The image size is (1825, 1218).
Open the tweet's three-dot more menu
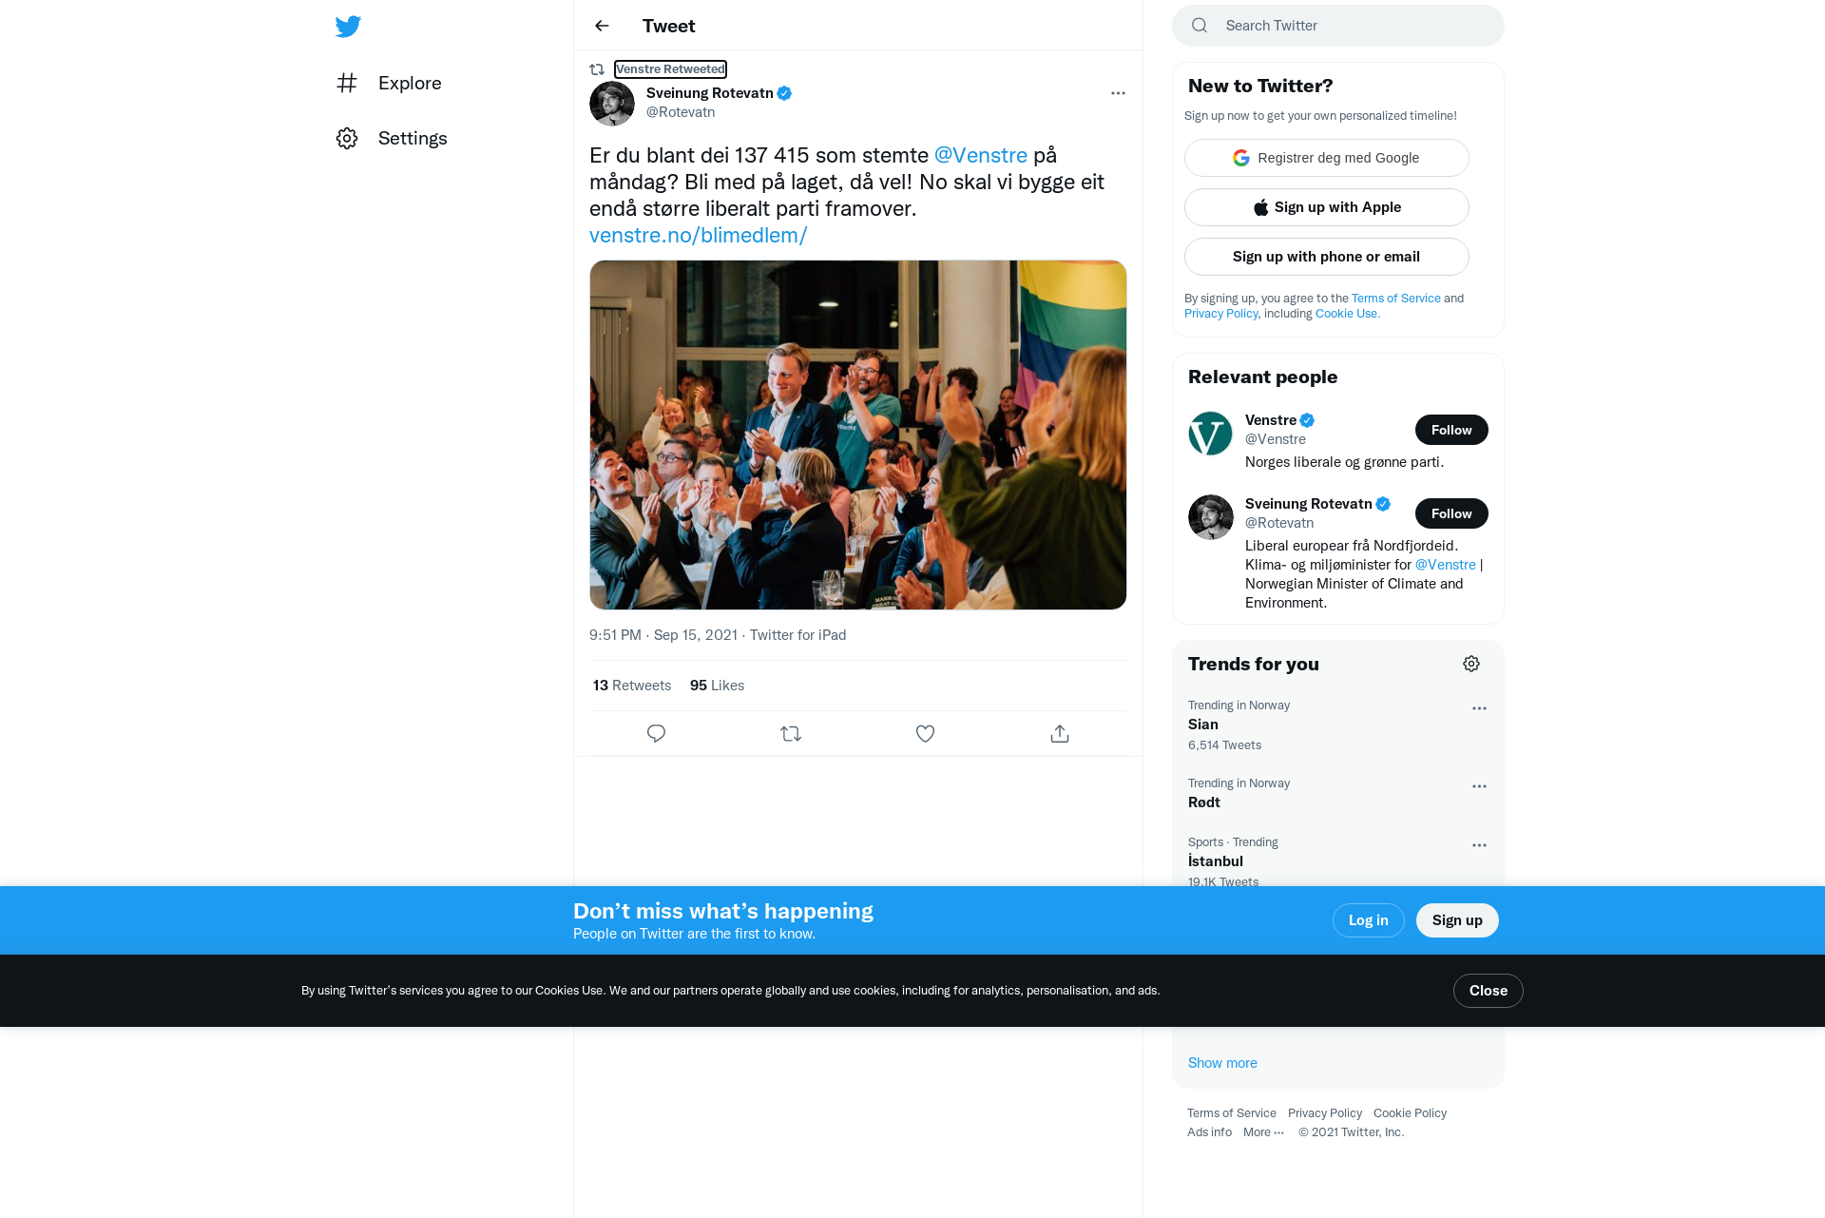pyautogui.click(x=1118, y=93)
